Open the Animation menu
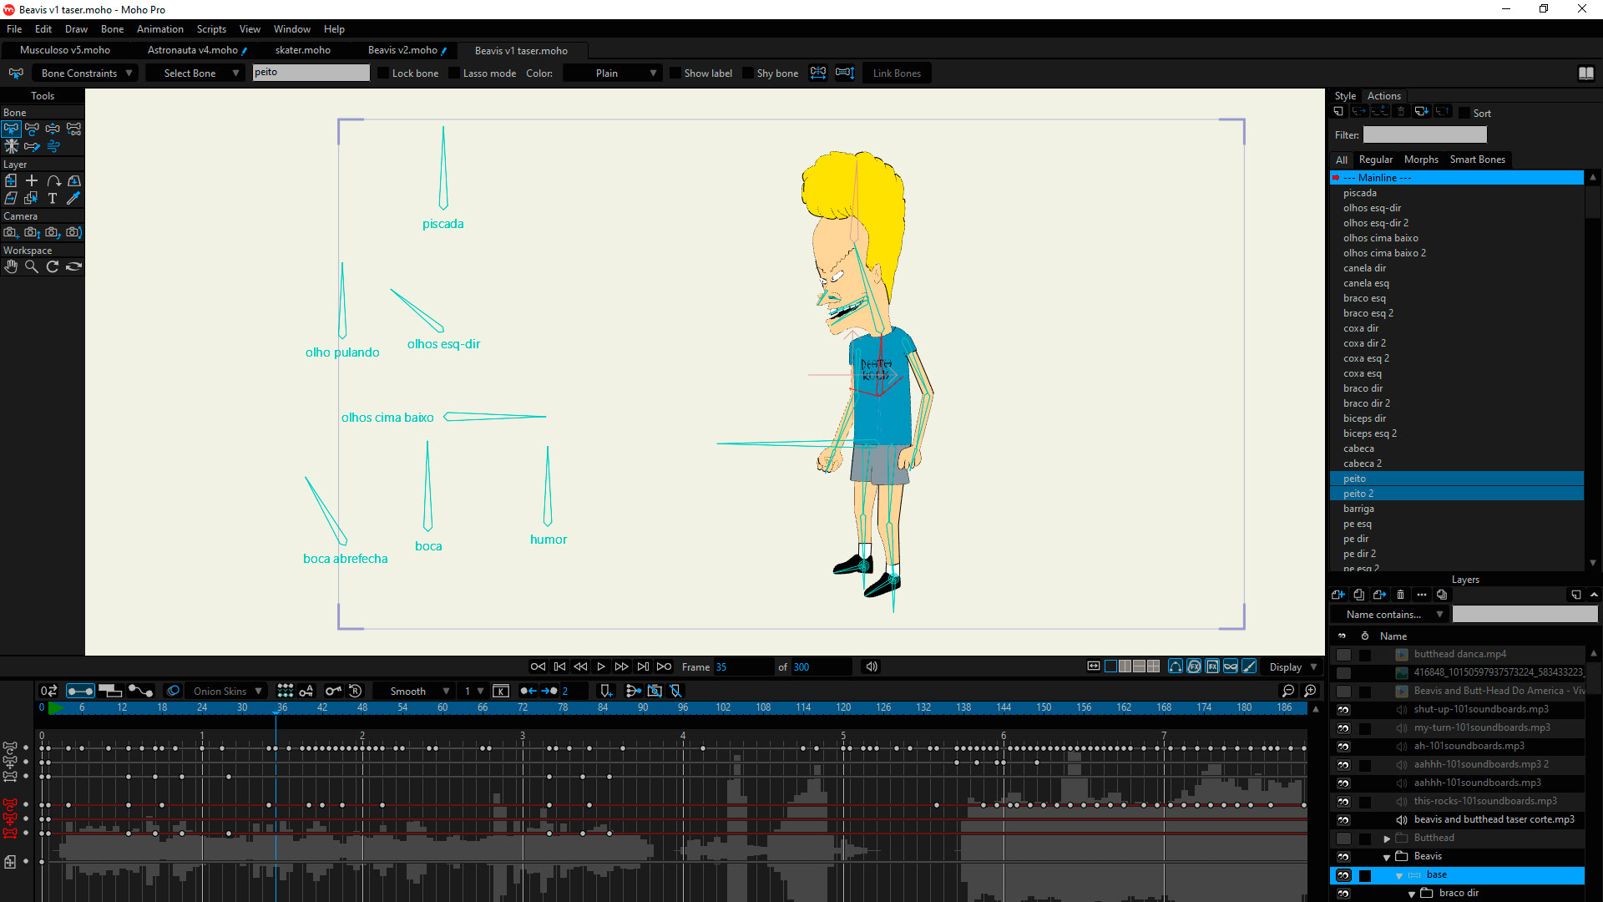The height and width of the screenshot is (902, 1603). point(159,29)
